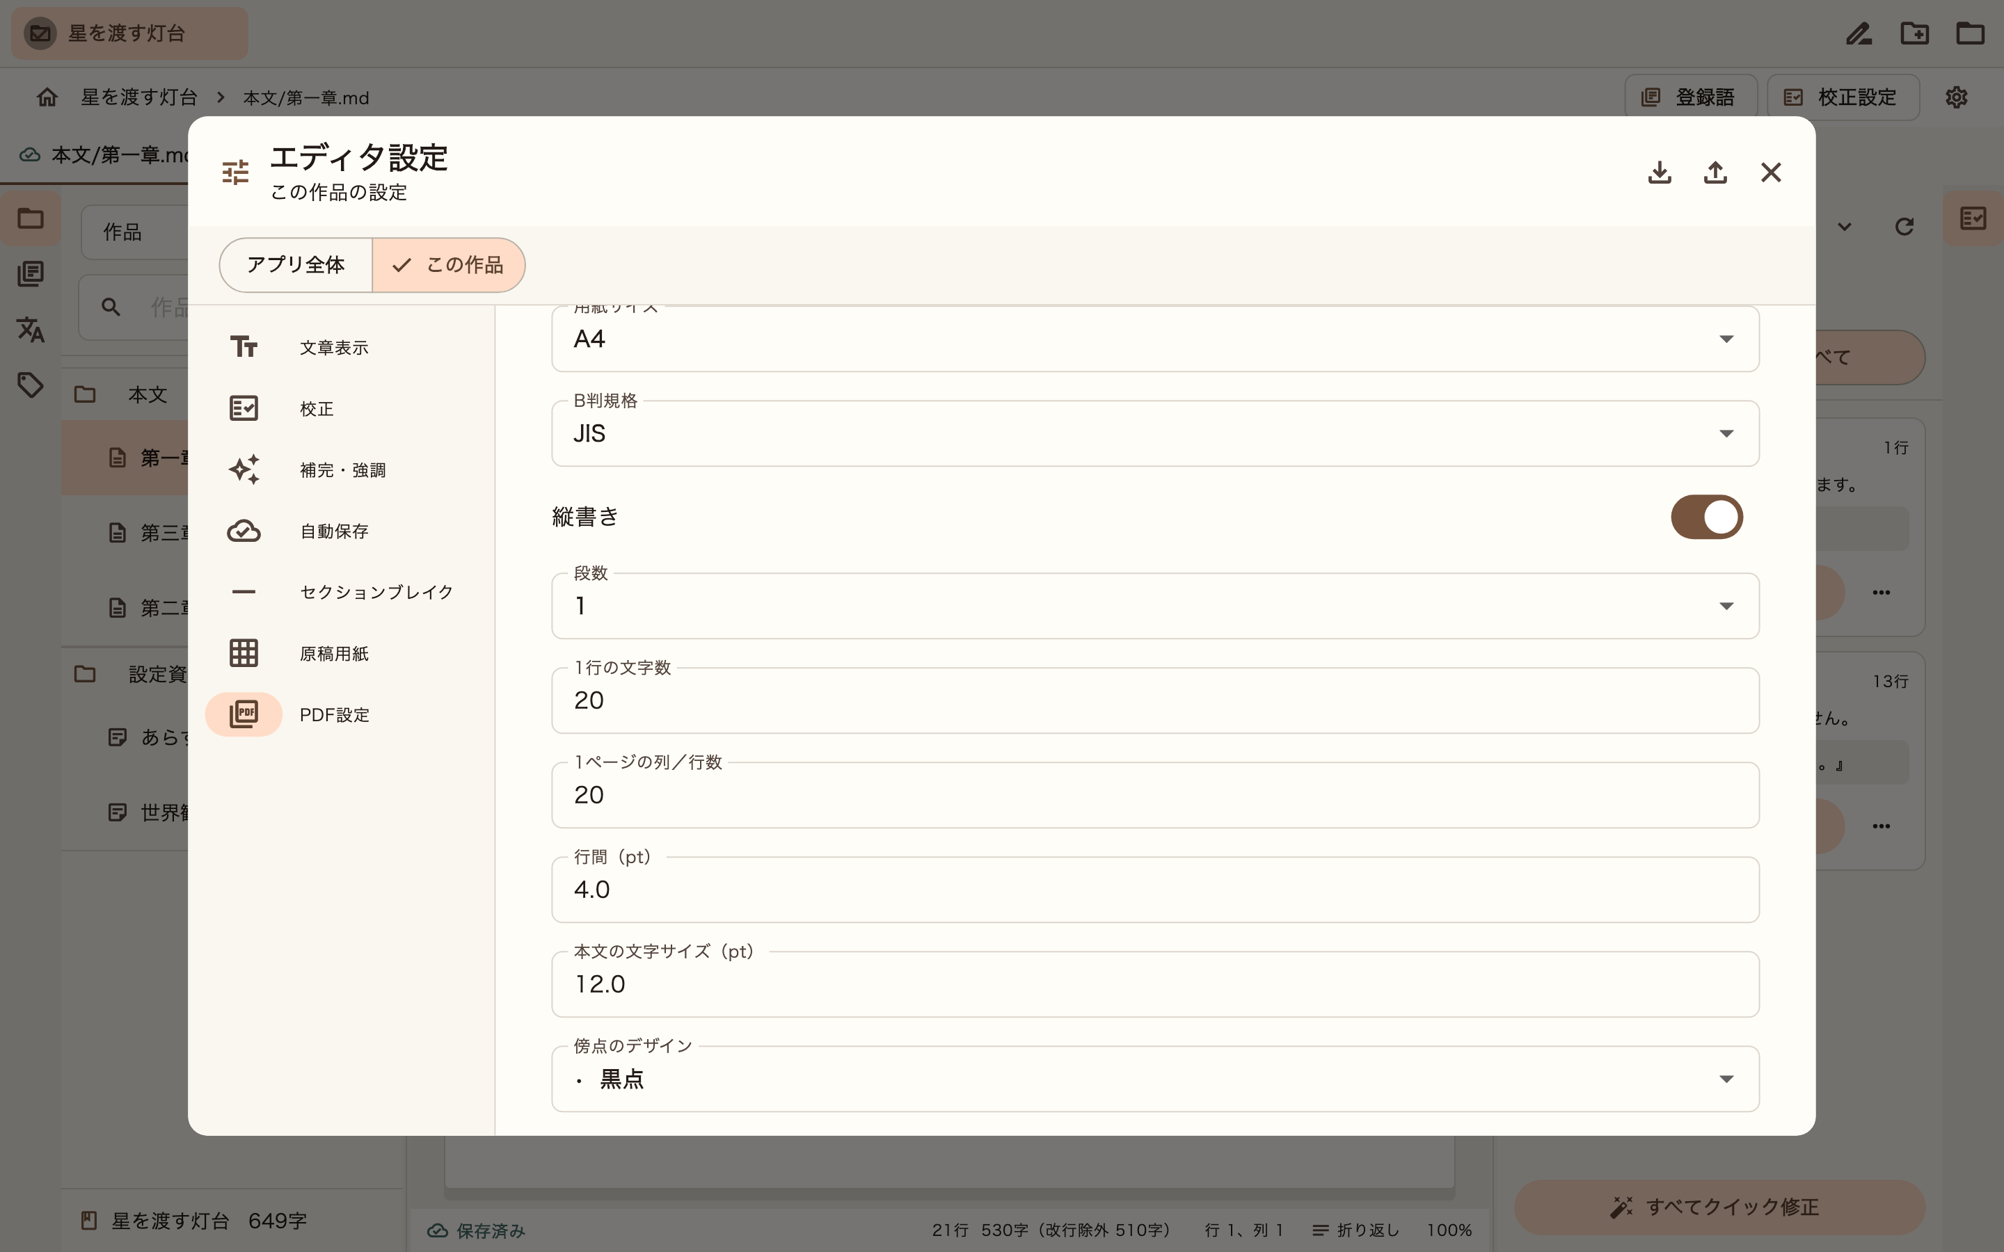Click the pen edit icon in top bar
The width and height of the screenshot is (2004, 1252).
click(1859, 33)
